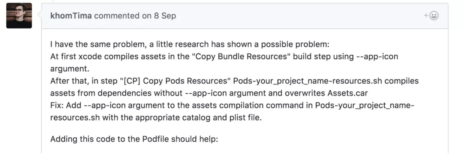Image resolution: width=465 pixels, height=158 pixels.
Task: Open the khomTima username link
Action: click(x=70, y=16)
